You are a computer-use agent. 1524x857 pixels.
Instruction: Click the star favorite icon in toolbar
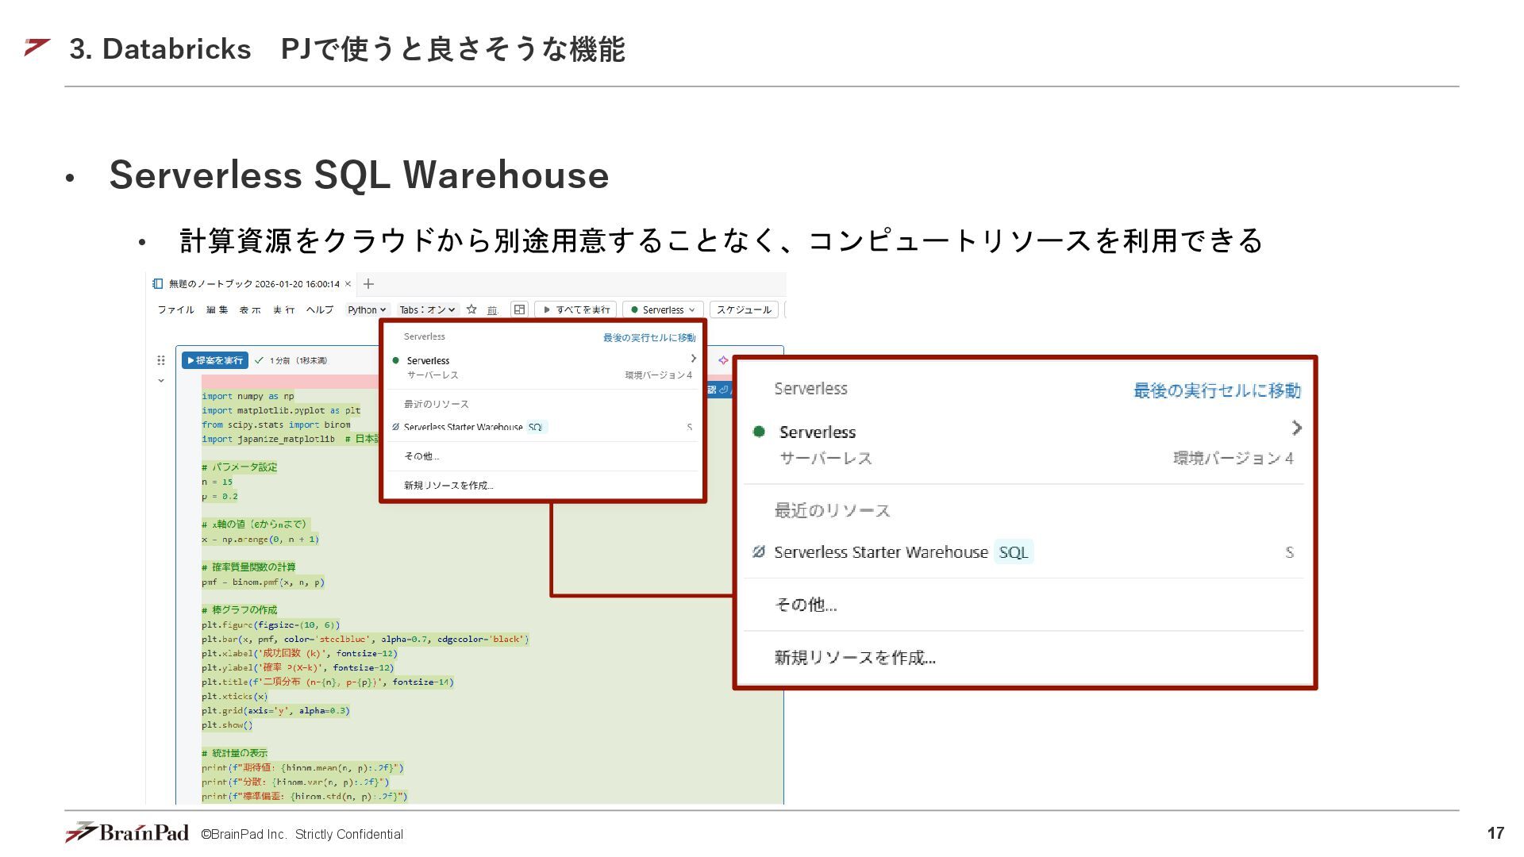471,309
